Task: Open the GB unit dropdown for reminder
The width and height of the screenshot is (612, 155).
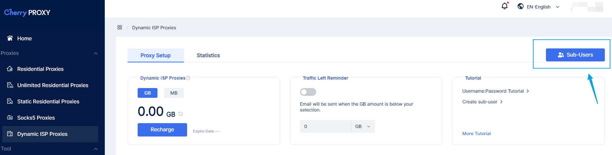Action: [363, 126]
